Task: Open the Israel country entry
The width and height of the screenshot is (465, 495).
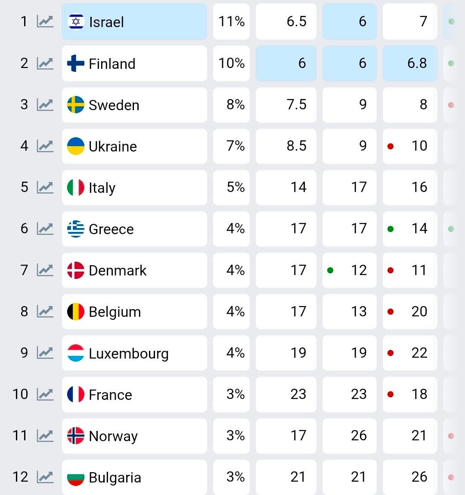Action: point(106,22)
